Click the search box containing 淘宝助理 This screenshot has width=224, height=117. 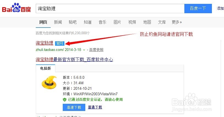tap(110, 9)
